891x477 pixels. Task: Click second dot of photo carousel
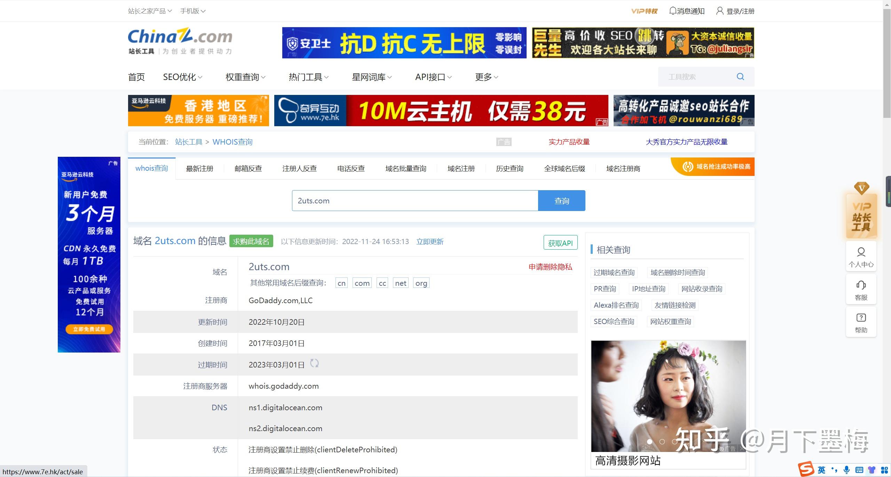click(662, 442)
